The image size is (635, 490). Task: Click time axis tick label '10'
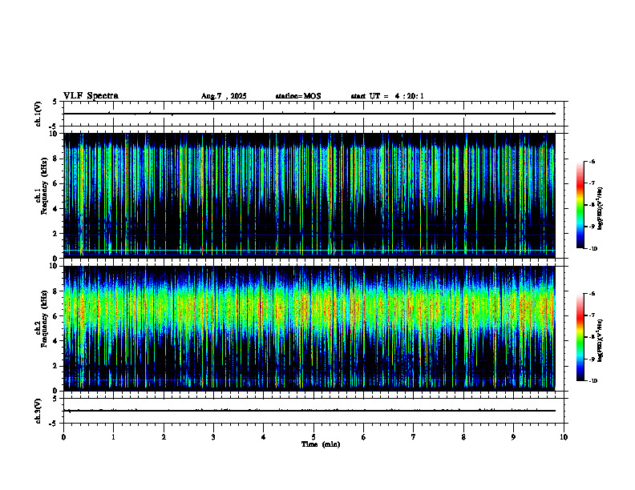click(564, 437)
